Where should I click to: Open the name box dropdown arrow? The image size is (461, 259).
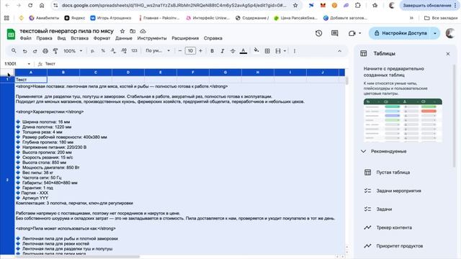(29, 64)
